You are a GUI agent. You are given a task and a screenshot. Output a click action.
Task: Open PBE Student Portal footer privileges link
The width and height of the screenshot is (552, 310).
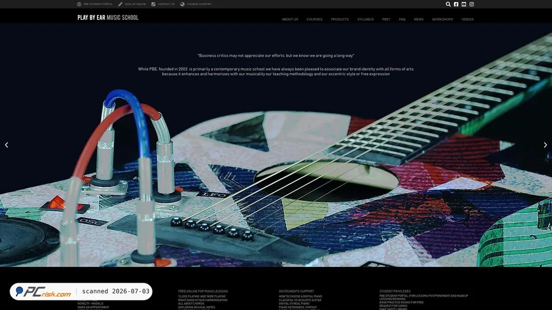(x=424, y=297)
